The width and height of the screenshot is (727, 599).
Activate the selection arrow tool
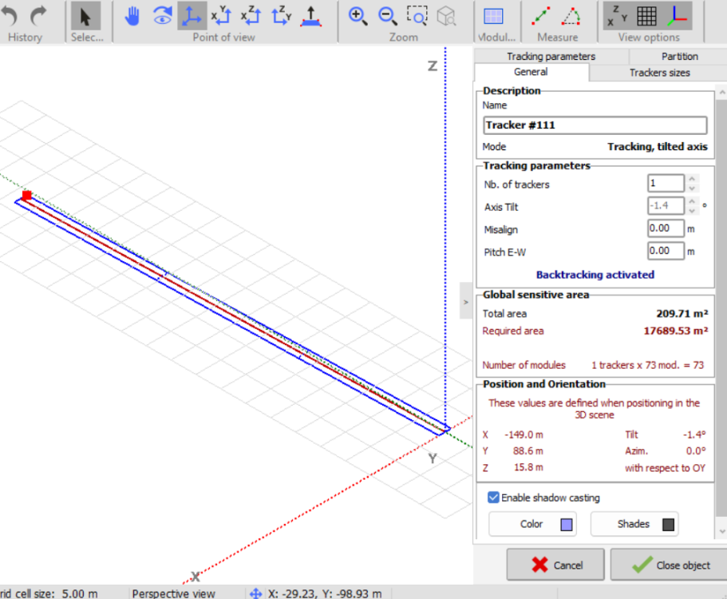[x=85, y=16]
